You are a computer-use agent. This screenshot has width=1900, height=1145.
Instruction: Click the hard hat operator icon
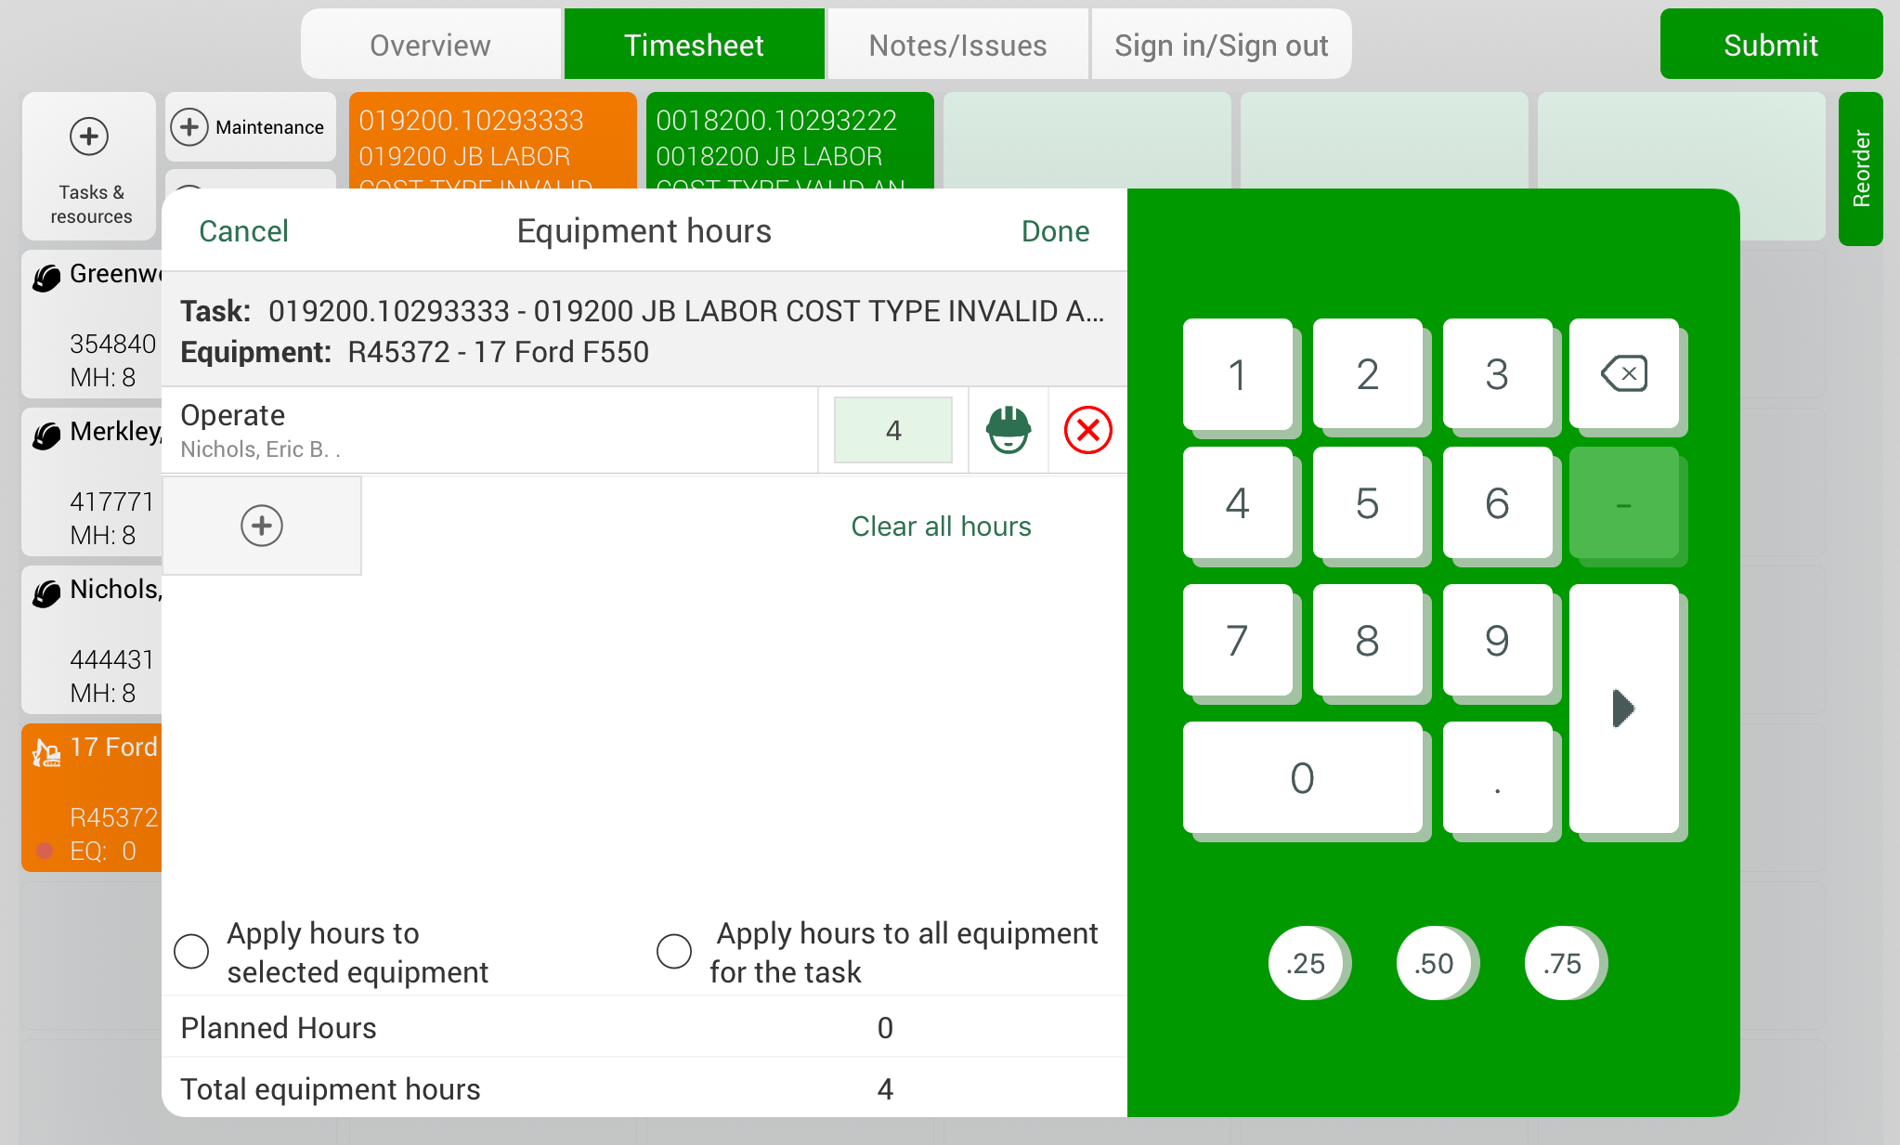pos(1008,430)
